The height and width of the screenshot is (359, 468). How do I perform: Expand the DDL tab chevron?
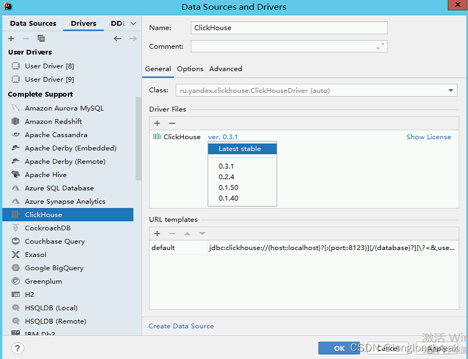coord(132,23)
